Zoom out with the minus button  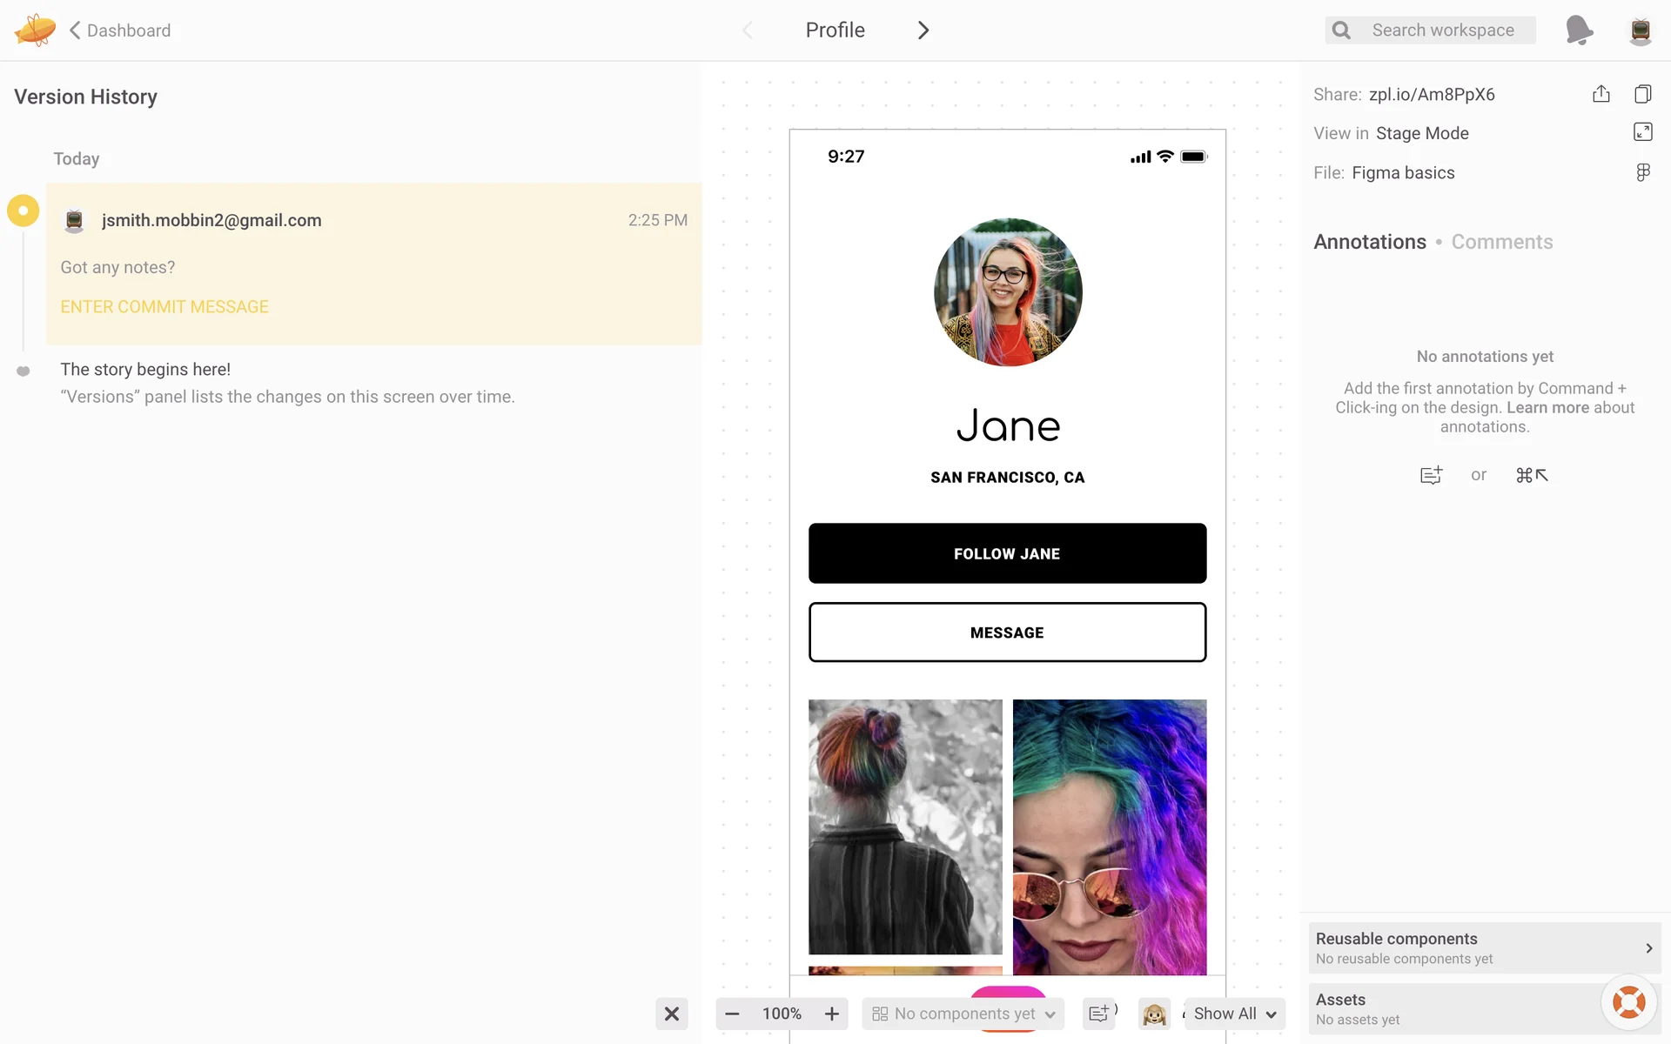[732, 1014]
